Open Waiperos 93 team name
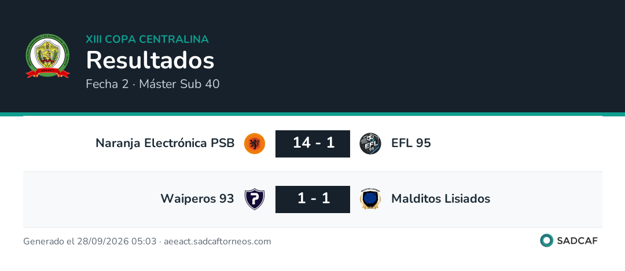Viewport: 625px width, 271px height. 197,199
